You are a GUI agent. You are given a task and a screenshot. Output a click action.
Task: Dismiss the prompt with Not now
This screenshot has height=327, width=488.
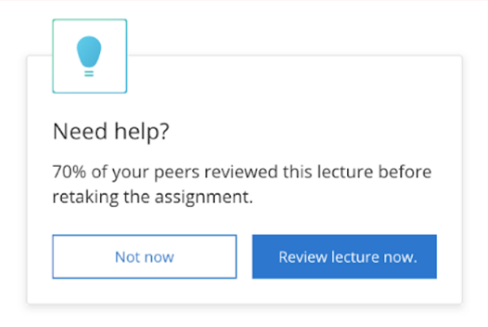pyautogui.click(x=145, y=257)
